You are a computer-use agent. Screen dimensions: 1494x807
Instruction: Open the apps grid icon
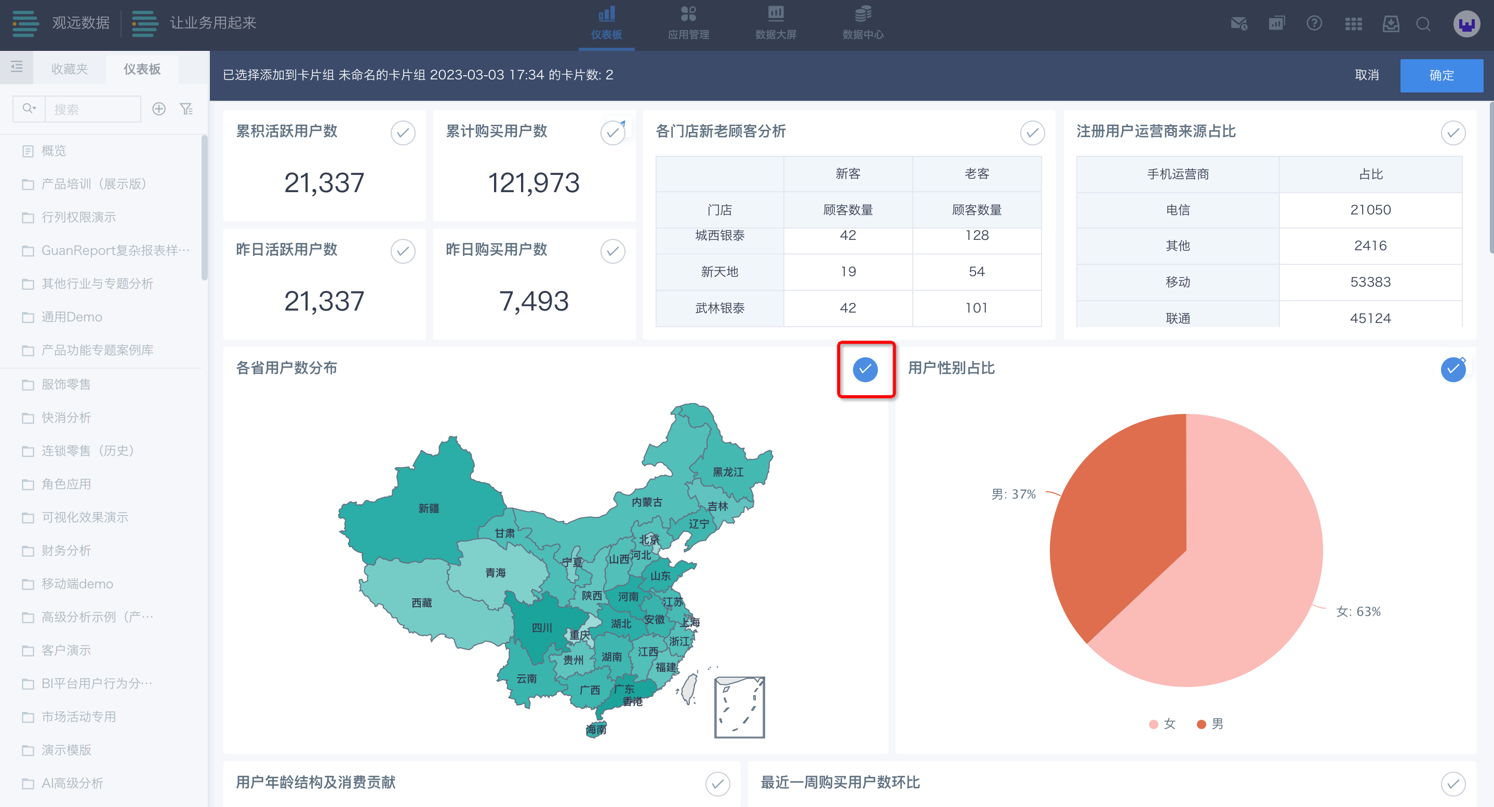1353,24
